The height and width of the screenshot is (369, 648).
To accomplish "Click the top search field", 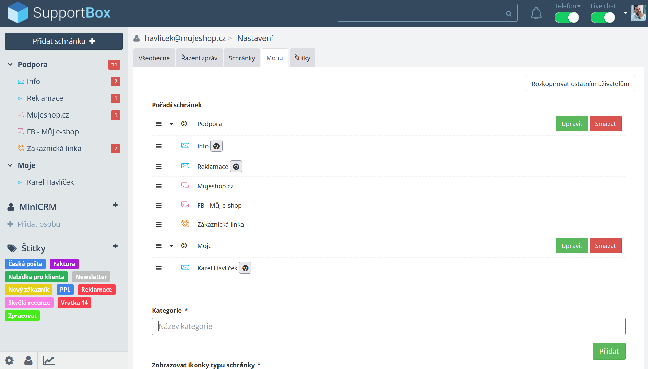I will coord(427,13).
